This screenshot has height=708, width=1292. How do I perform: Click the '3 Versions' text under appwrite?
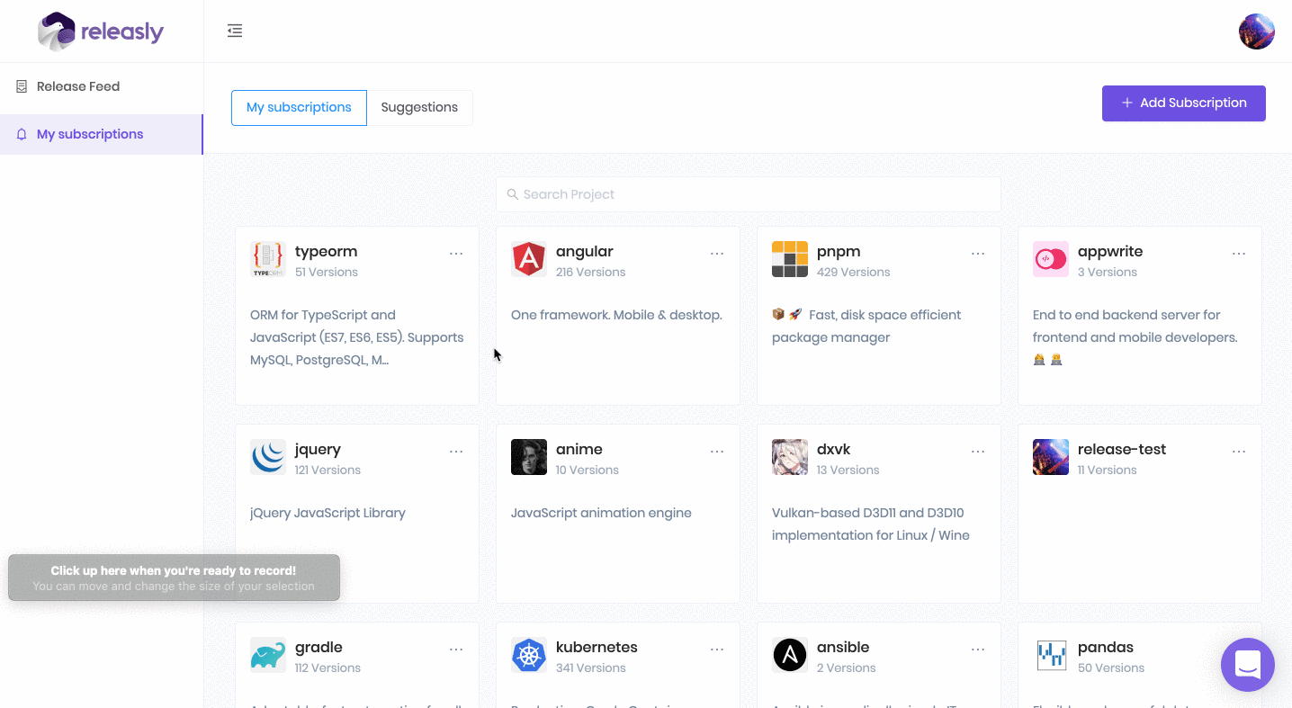[x=1108, y=273]
